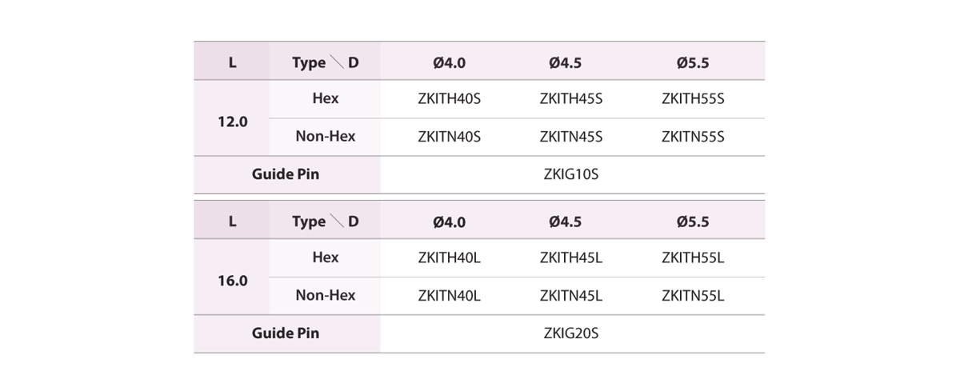
Task: Select product code ZKITN55L
Action: click(x=693, y=295)
